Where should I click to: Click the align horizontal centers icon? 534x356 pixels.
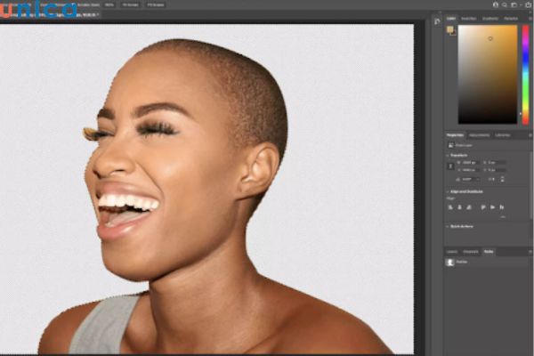[x=459, y=207]
